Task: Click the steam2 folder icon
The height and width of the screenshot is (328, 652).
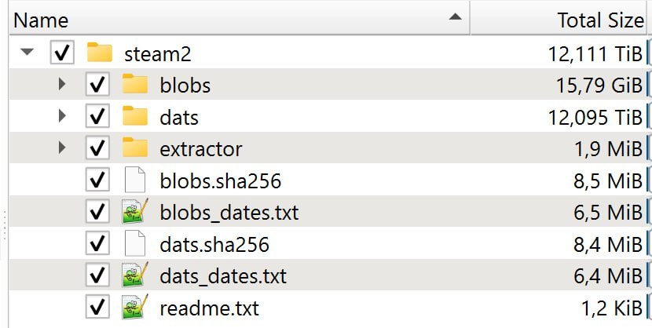Action: pyautogui.click(x=100, y=53)
